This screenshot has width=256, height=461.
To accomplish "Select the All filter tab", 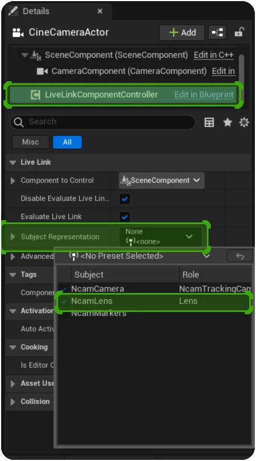I will click(67, 142).
